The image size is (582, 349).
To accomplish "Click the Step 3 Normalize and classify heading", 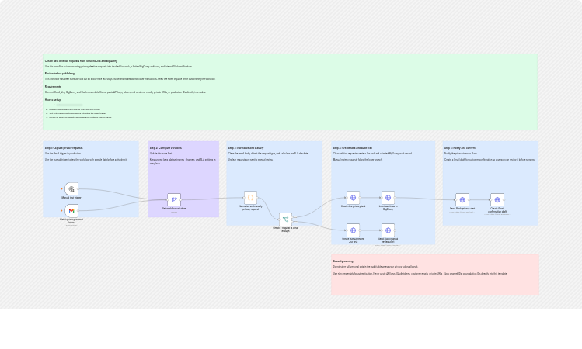I will coord(246,148).
